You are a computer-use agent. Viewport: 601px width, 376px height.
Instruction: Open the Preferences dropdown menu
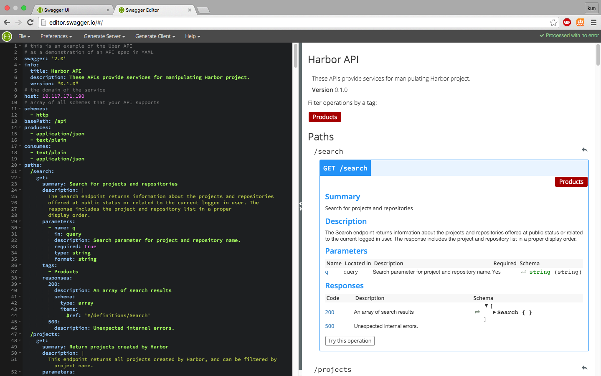click(x=56, y=36)
